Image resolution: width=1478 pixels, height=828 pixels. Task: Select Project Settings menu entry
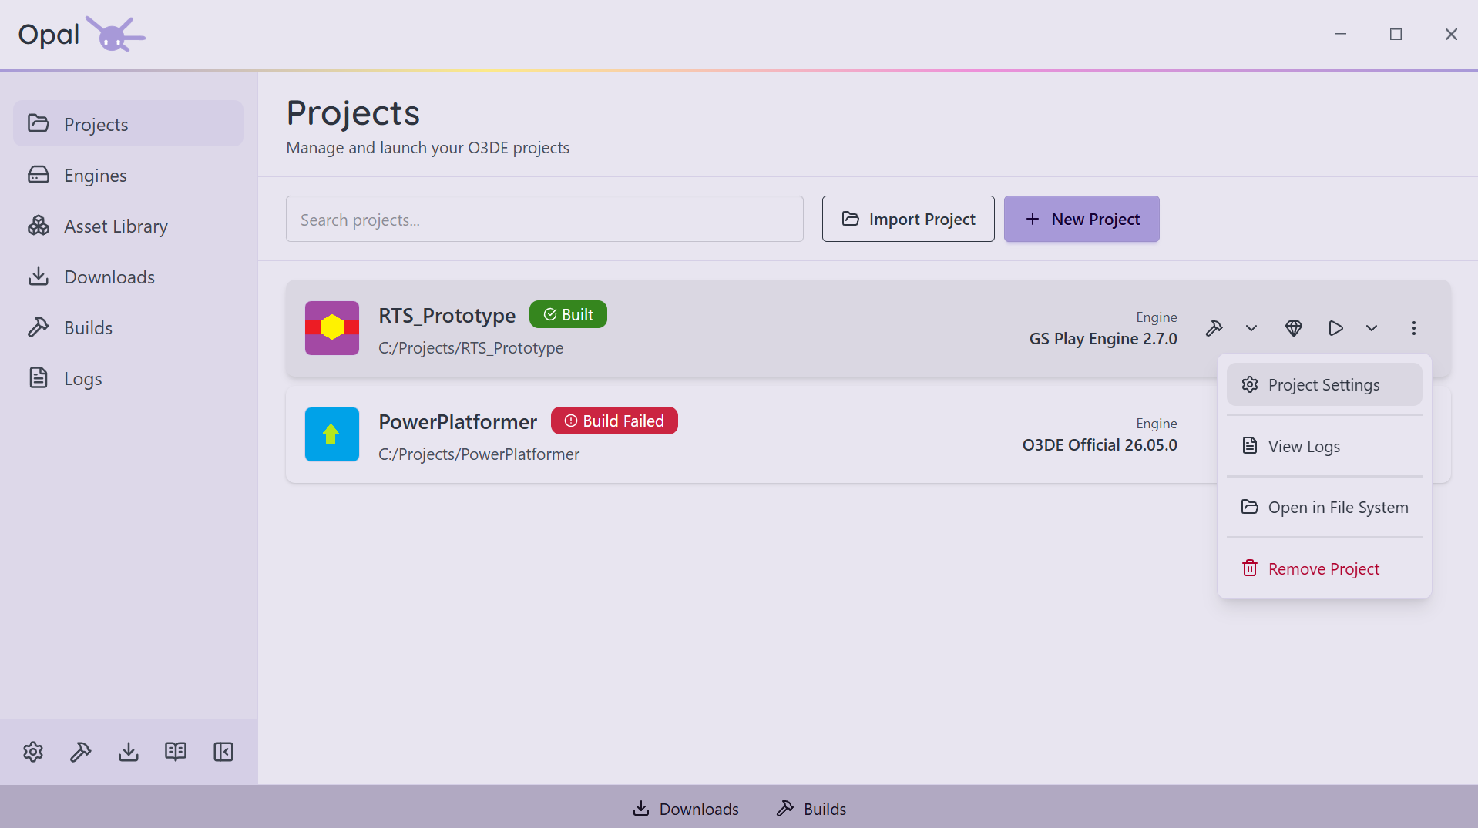(1324, 384)
